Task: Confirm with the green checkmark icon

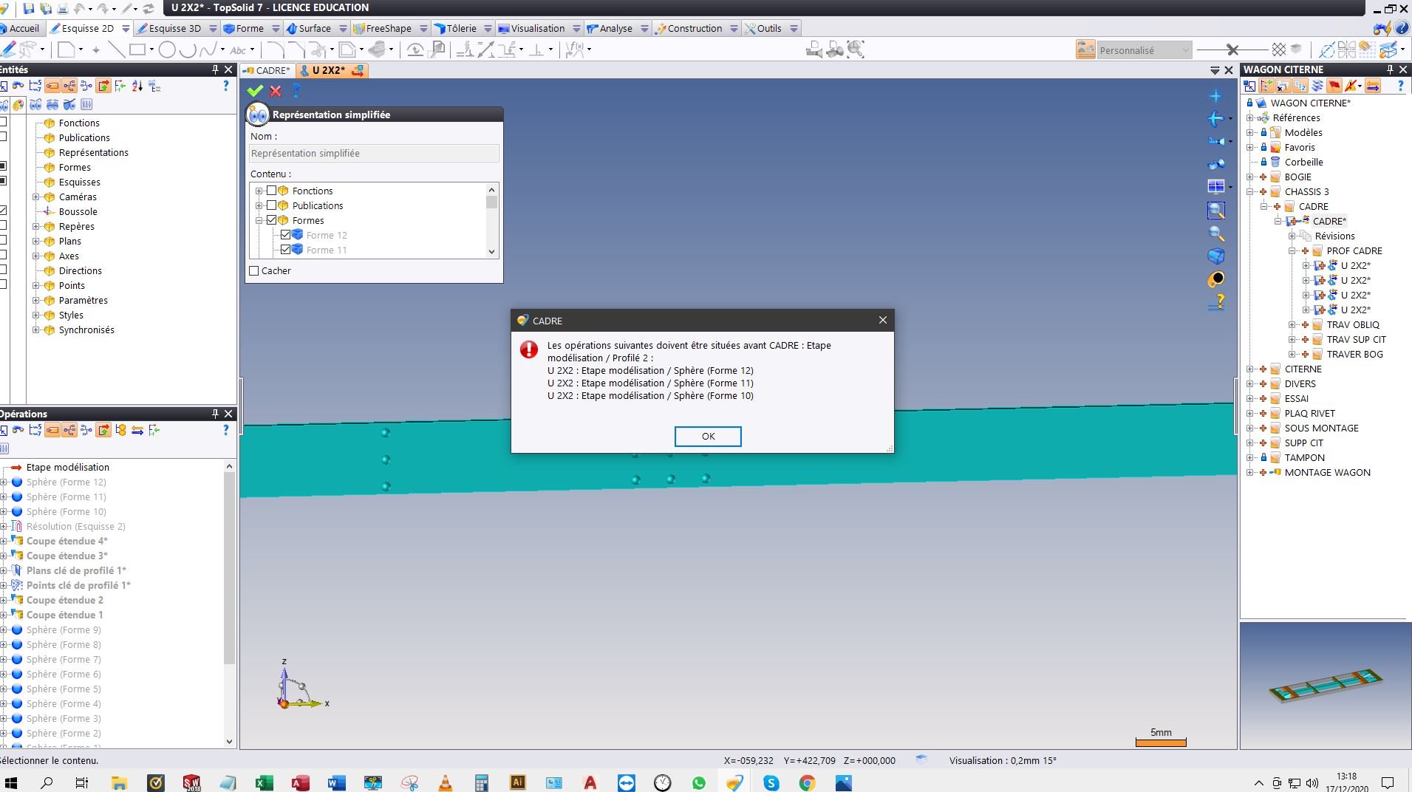Action: tap(255, 91)
